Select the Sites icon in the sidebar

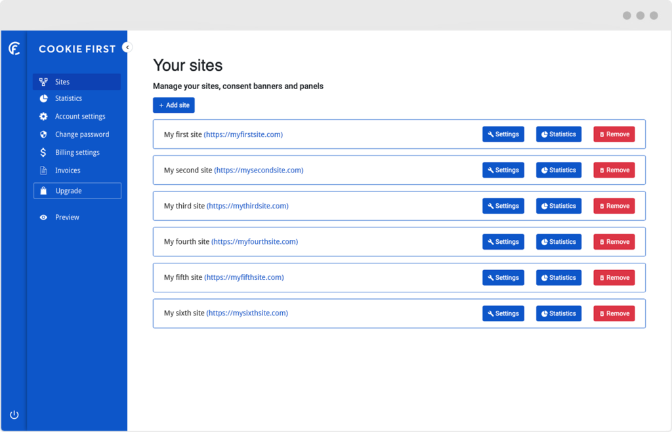(43, 81)
